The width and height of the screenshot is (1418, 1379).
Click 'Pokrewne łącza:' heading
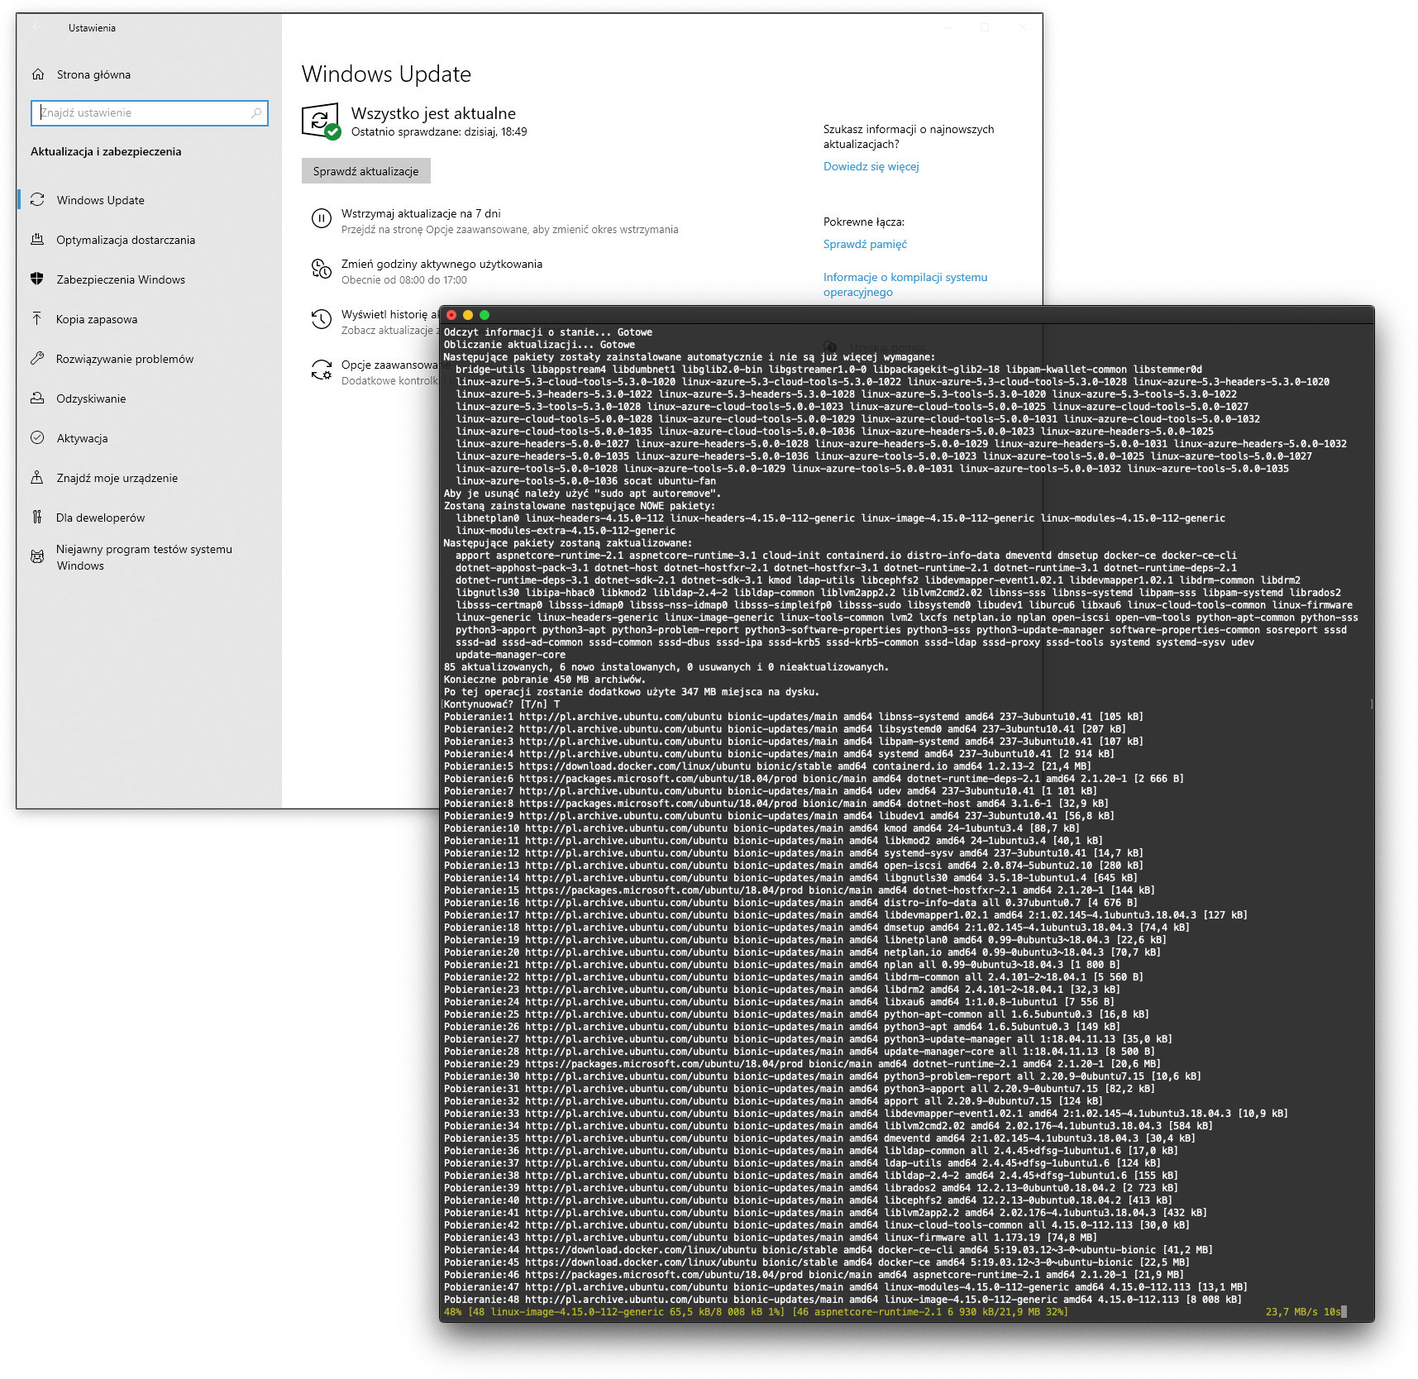point(864,222)
